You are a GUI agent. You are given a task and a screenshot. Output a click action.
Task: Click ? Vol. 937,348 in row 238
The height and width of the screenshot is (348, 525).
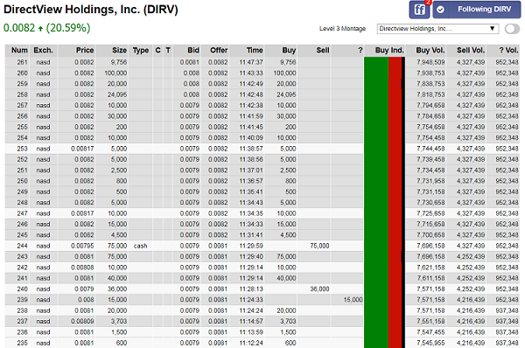coord(507,311)
